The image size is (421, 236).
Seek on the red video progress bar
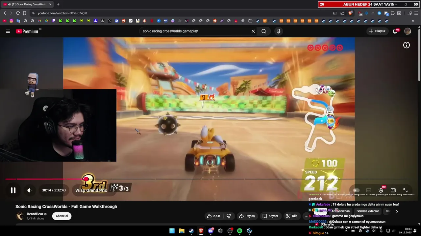pyautogui.click(x=210, y=179)
